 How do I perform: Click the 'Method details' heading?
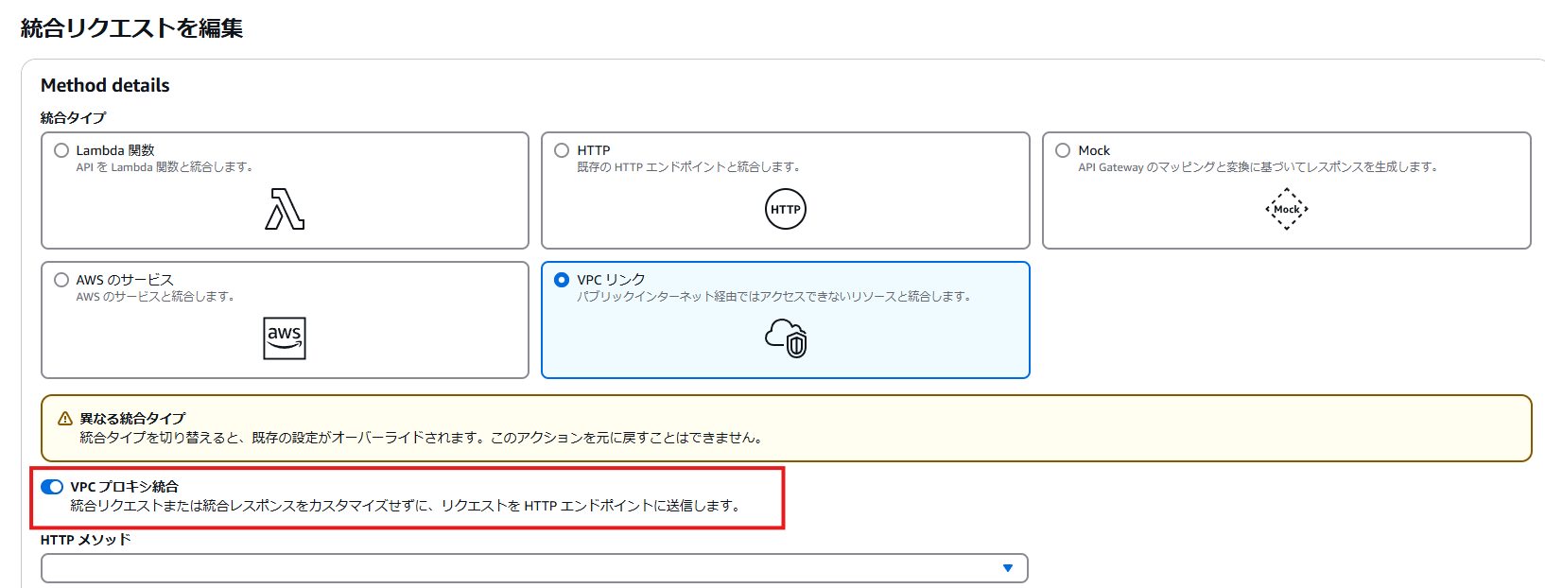[105, 85]
